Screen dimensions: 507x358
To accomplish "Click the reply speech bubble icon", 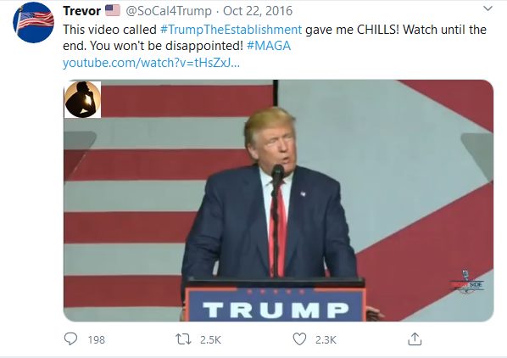I will (70, 339).
